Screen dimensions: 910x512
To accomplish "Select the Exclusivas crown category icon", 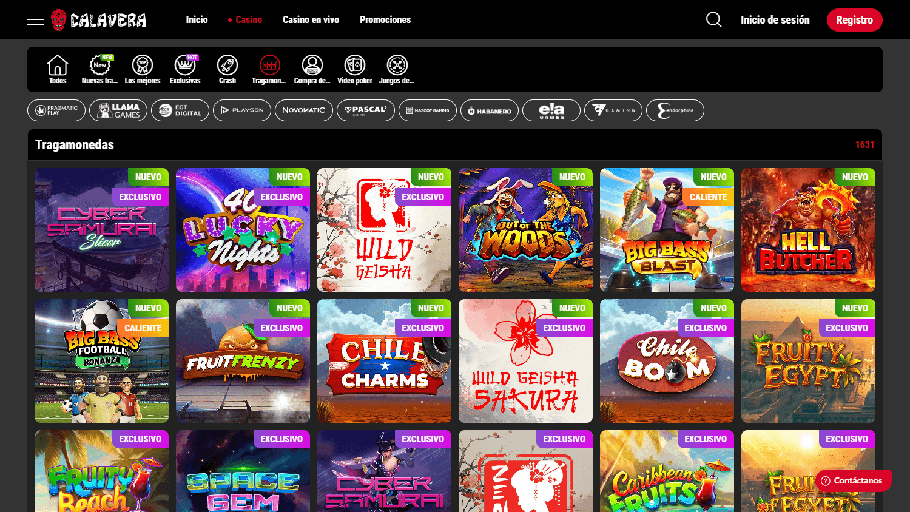I will click(x=185, y=69).
